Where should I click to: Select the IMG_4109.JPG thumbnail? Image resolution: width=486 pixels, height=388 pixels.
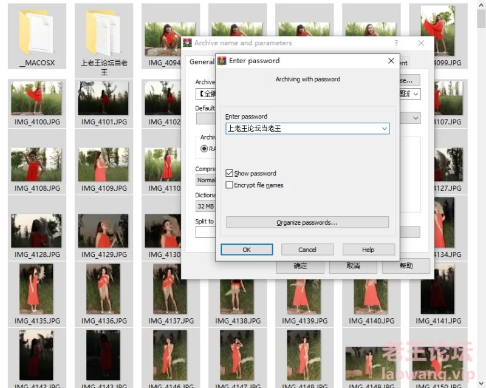point(103,165)
